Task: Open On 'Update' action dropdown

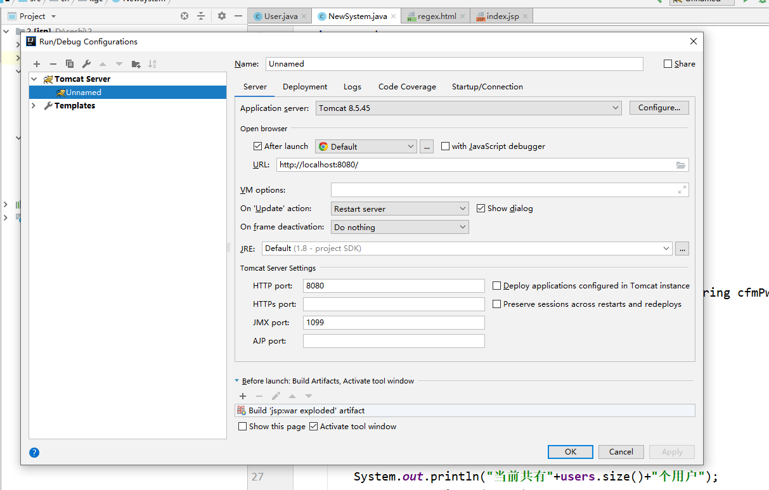Action: point(400,209)
